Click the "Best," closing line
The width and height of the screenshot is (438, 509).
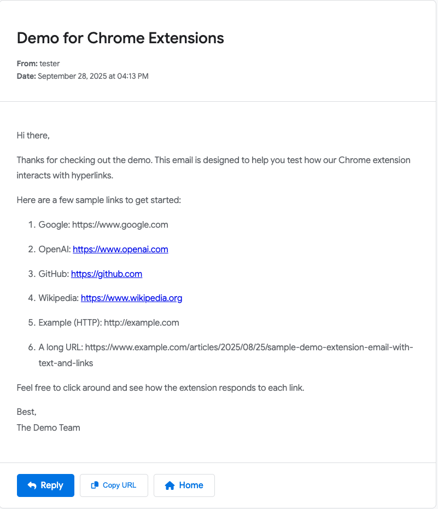point(27,412)
